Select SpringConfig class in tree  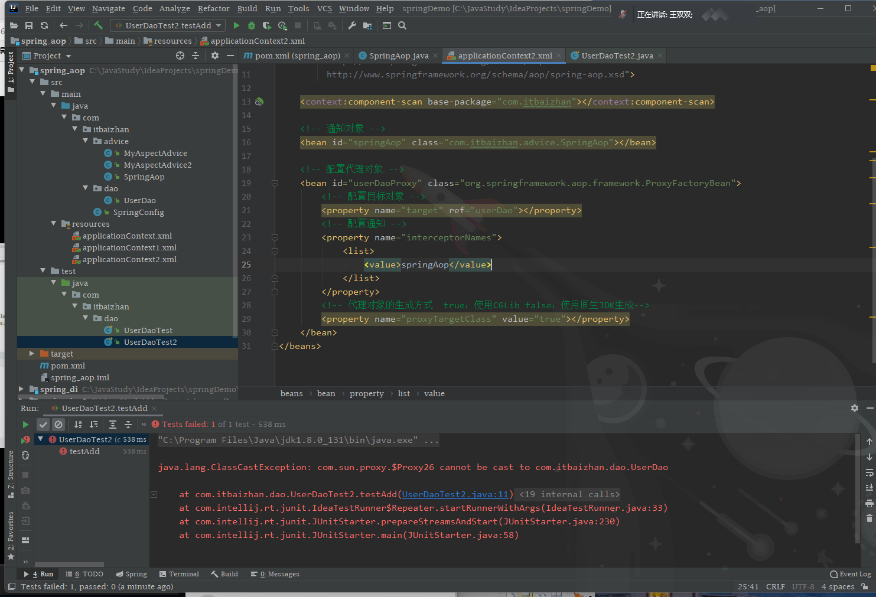(x=138, y=212)
